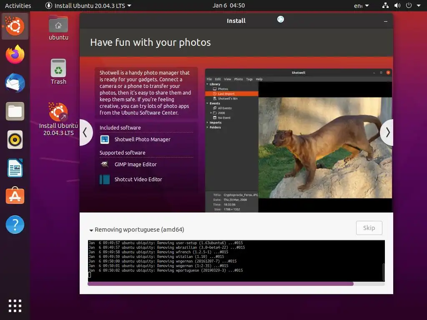Open the Files manager in dock
The image size is (427, 320).
[15, 111]
